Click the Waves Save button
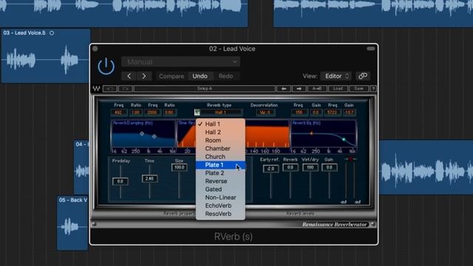The width and height of the screenshot is (473, 266). click(358, 89)
